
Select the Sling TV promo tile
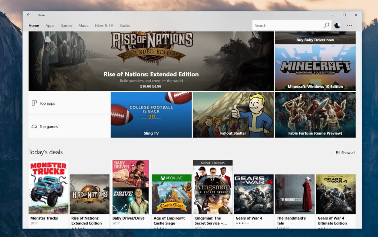pos(151,115)
